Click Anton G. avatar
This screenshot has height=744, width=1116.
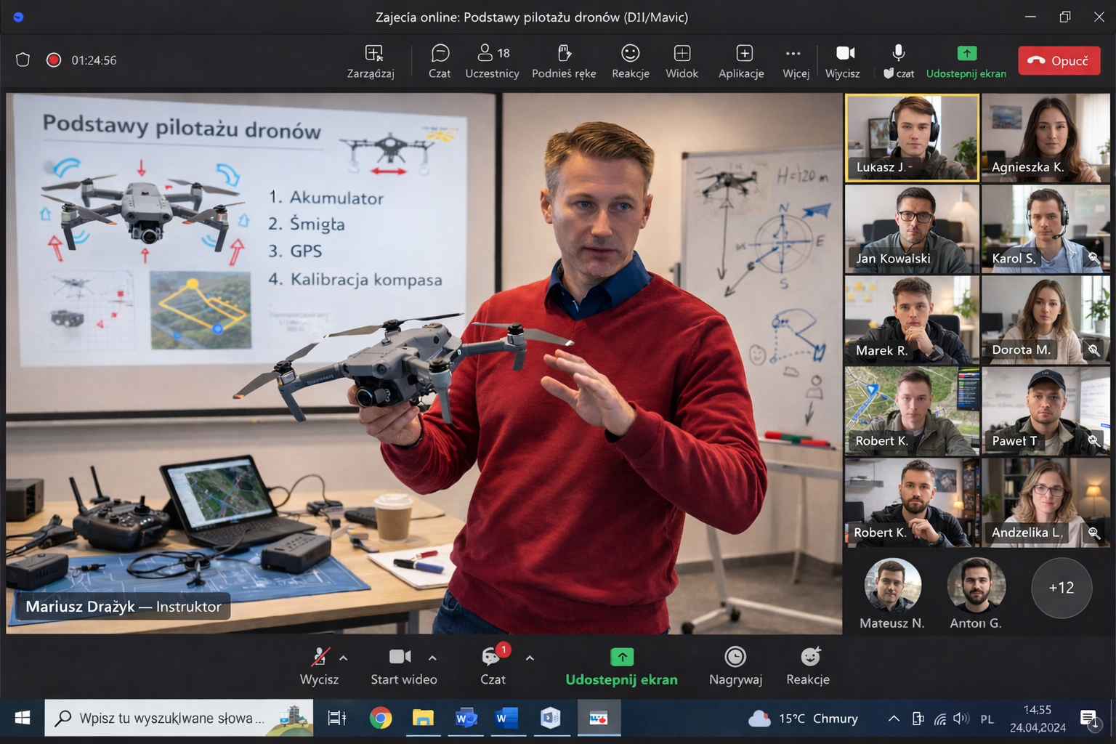976,587
